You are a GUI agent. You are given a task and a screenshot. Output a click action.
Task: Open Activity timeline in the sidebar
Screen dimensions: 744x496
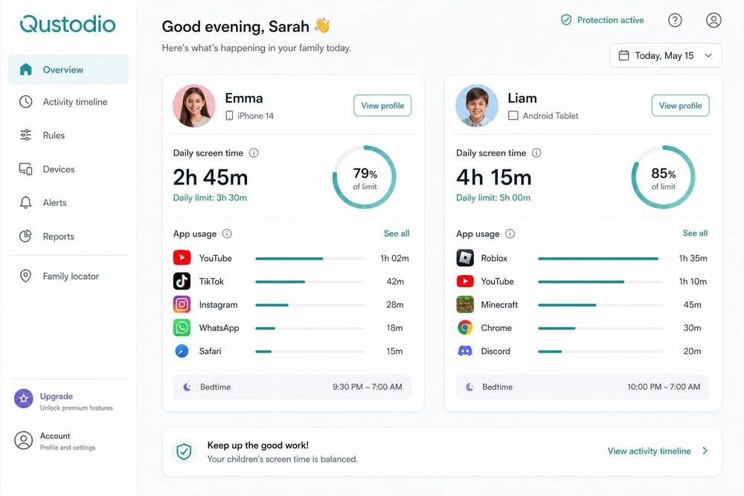[x=68, y=101]
